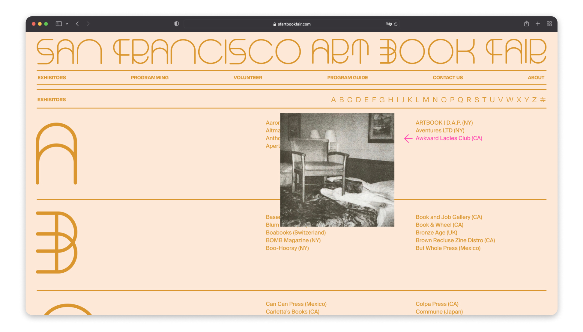Jump to letter X in alphabet index
The width and height of the screenshot is (583, 332).
click(x=519, y=100)
